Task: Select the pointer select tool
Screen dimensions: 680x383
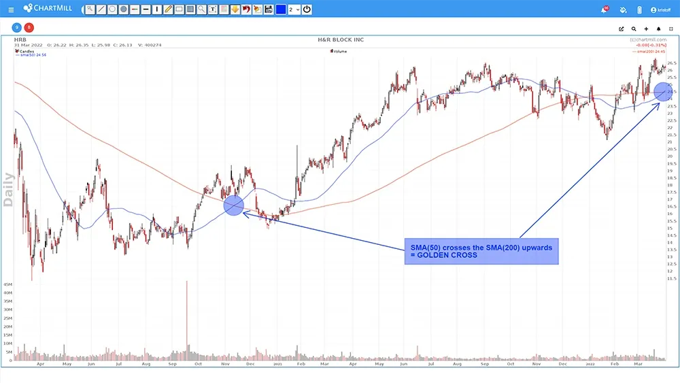Action: click(x=90, y=9)
